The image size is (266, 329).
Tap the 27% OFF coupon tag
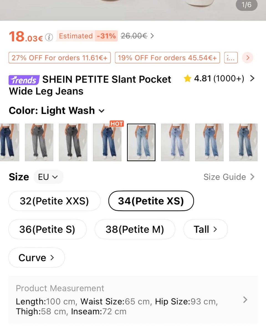pos(60,58)
